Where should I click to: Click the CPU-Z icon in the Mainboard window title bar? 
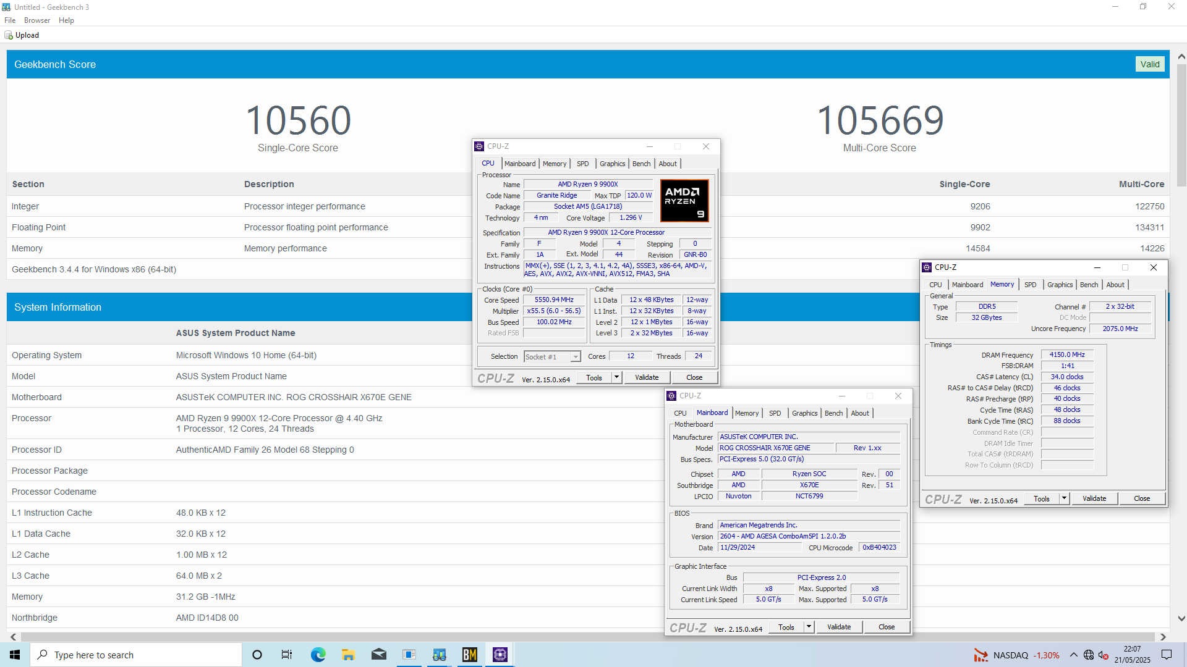(671, 396)
